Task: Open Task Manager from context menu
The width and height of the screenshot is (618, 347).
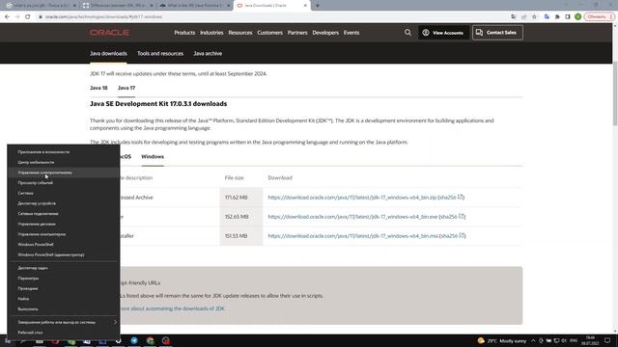Action: (63, 268)
